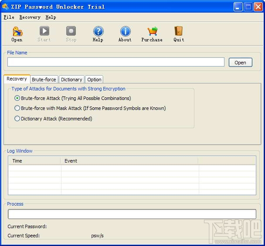The image size is (265, 246).
Task: Switch to the Brute-force tab
Action: 44,80
